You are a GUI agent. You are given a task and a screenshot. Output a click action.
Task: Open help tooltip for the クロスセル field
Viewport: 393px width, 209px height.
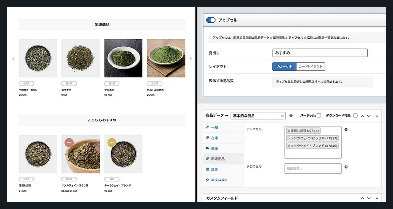click(x=346, y=167)
